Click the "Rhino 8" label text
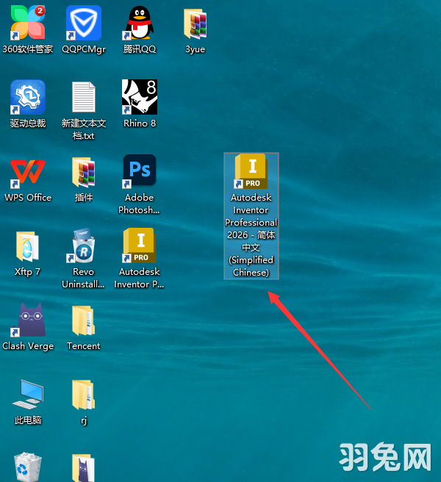 coord(140,123)
